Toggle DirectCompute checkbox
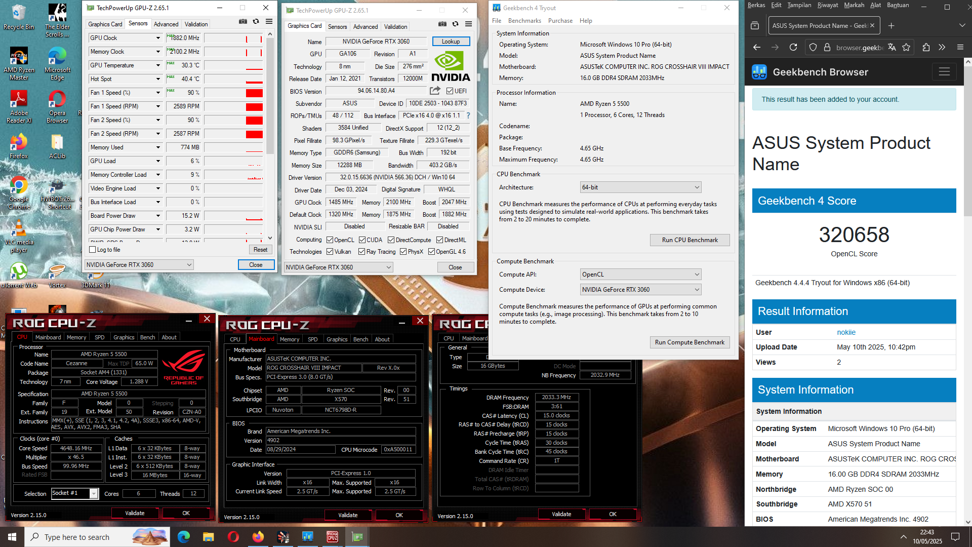Image resolution: width=972 pixels, height=547 pixels. 391,240
